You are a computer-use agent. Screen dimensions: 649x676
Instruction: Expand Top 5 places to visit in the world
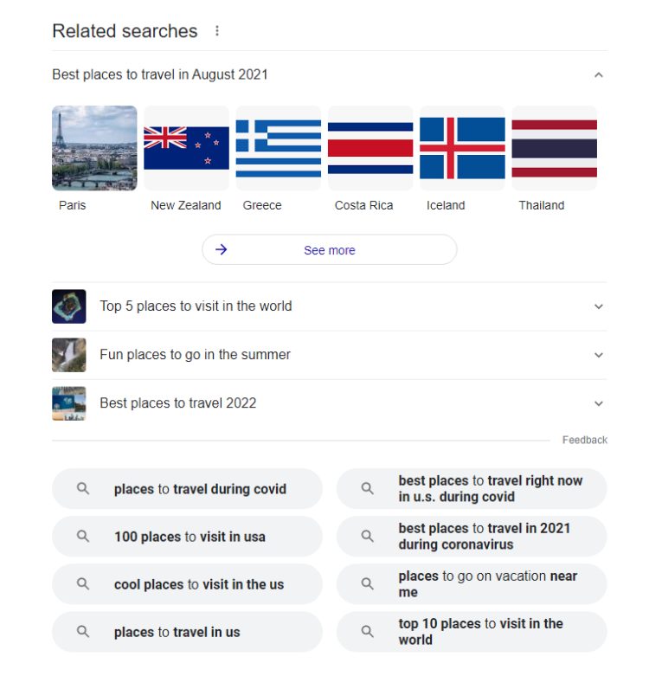point(598,306)
